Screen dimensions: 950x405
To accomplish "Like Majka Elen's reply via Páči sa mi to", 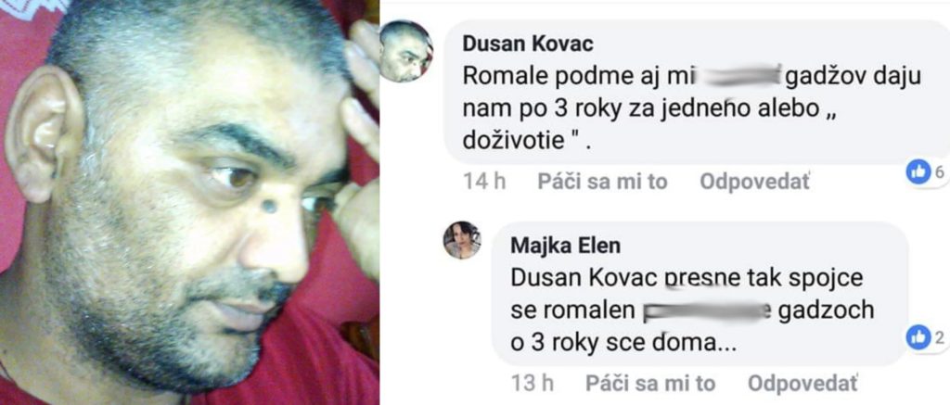I will (x=650, y=383).
